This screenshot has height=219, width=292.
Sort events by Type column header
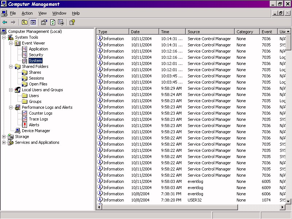click(113, 32)
